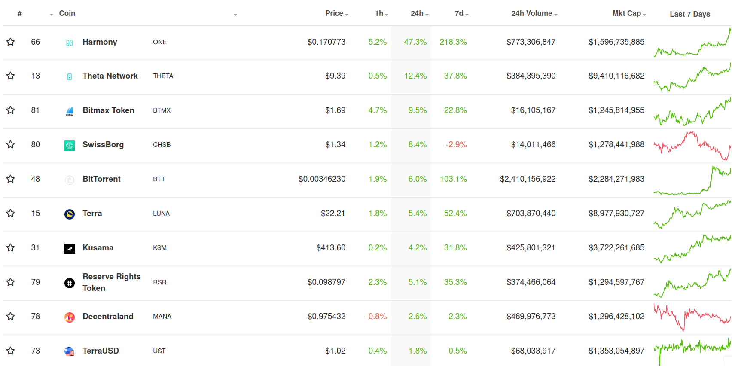Viewport: 732px width, 366px height.
Task: Click Harmony's 218.3% 7d change
Action: click(453, 42)
